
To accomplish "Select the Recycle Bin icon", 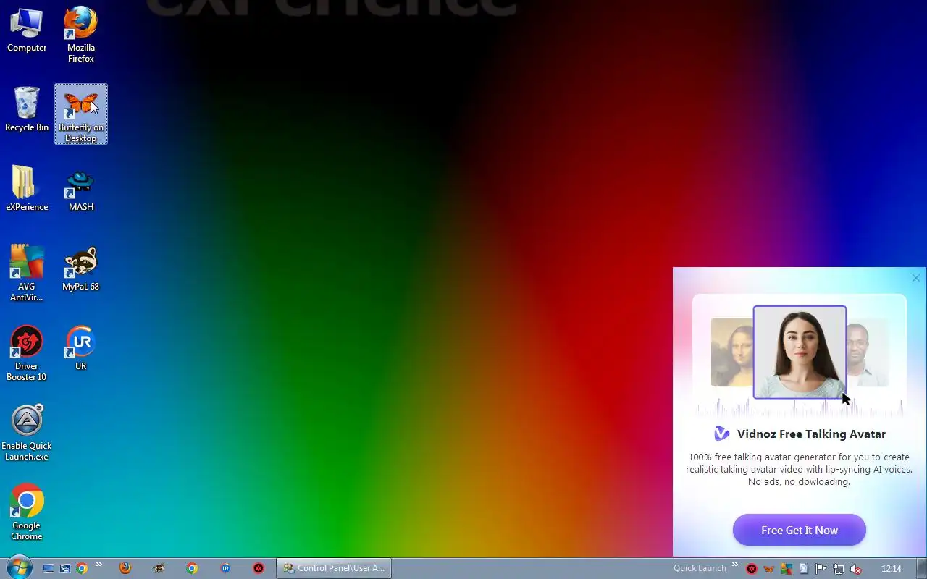I will click(x=27, y=109).
